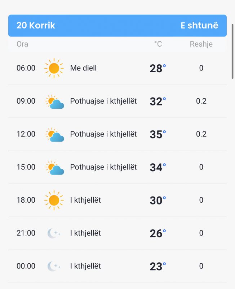Screen dimensions: 235x289
Task: Click Pothuajse i kthjellët at 15:00
Action: tap(103, 167)
